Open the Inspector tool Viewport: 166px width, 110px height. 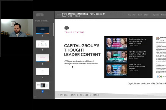click(132, 15)
